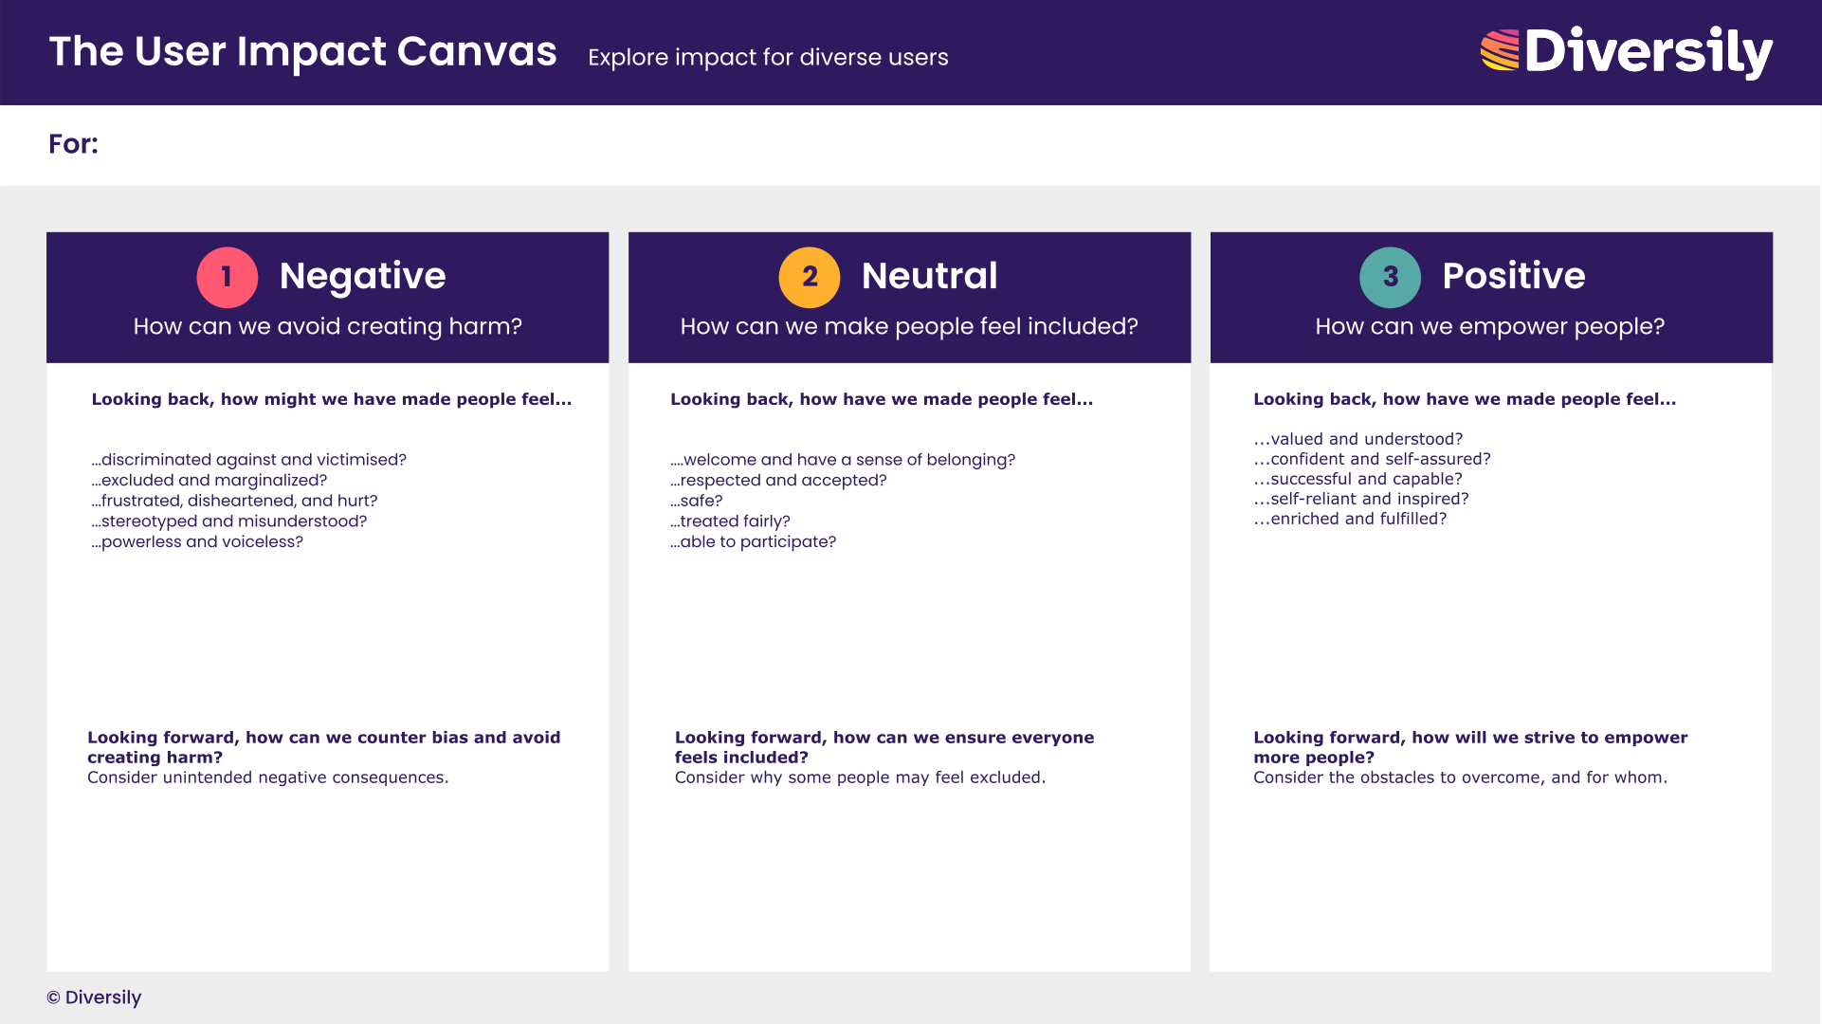Click the pink number 1 circle
The height and width of the screenshot is (1024, 1822).
[227, 277]
